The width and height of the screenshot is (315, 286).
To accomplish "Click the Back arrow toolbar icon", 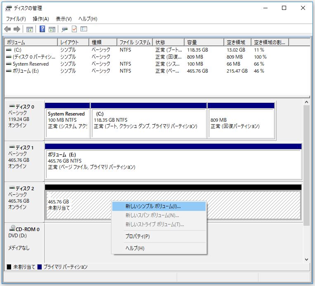I will 7,29.
